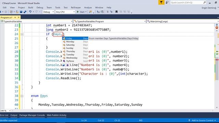Open the Edit menu
Screen dimensions: 219x123
[x=4, y=8]
